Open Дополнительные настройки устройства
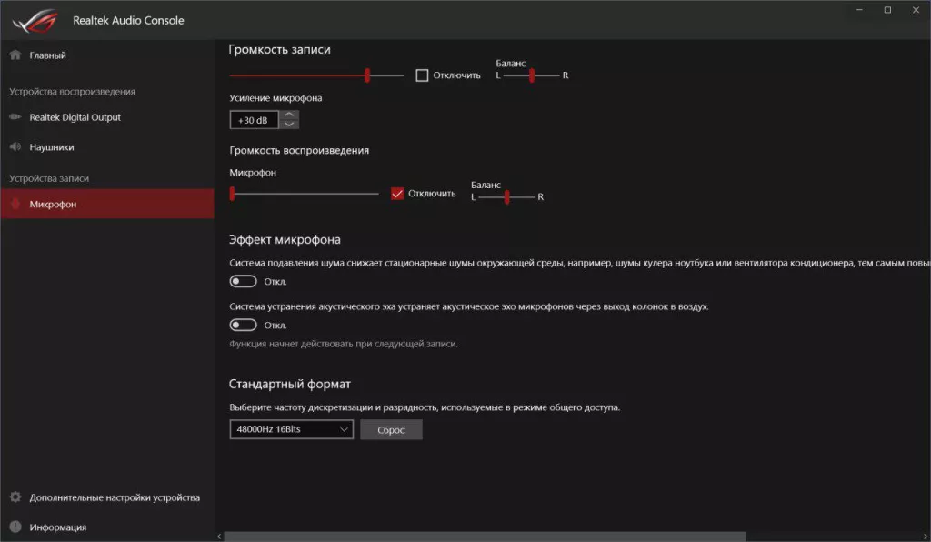Screen dimensions: 931x542 pos(115,497)
